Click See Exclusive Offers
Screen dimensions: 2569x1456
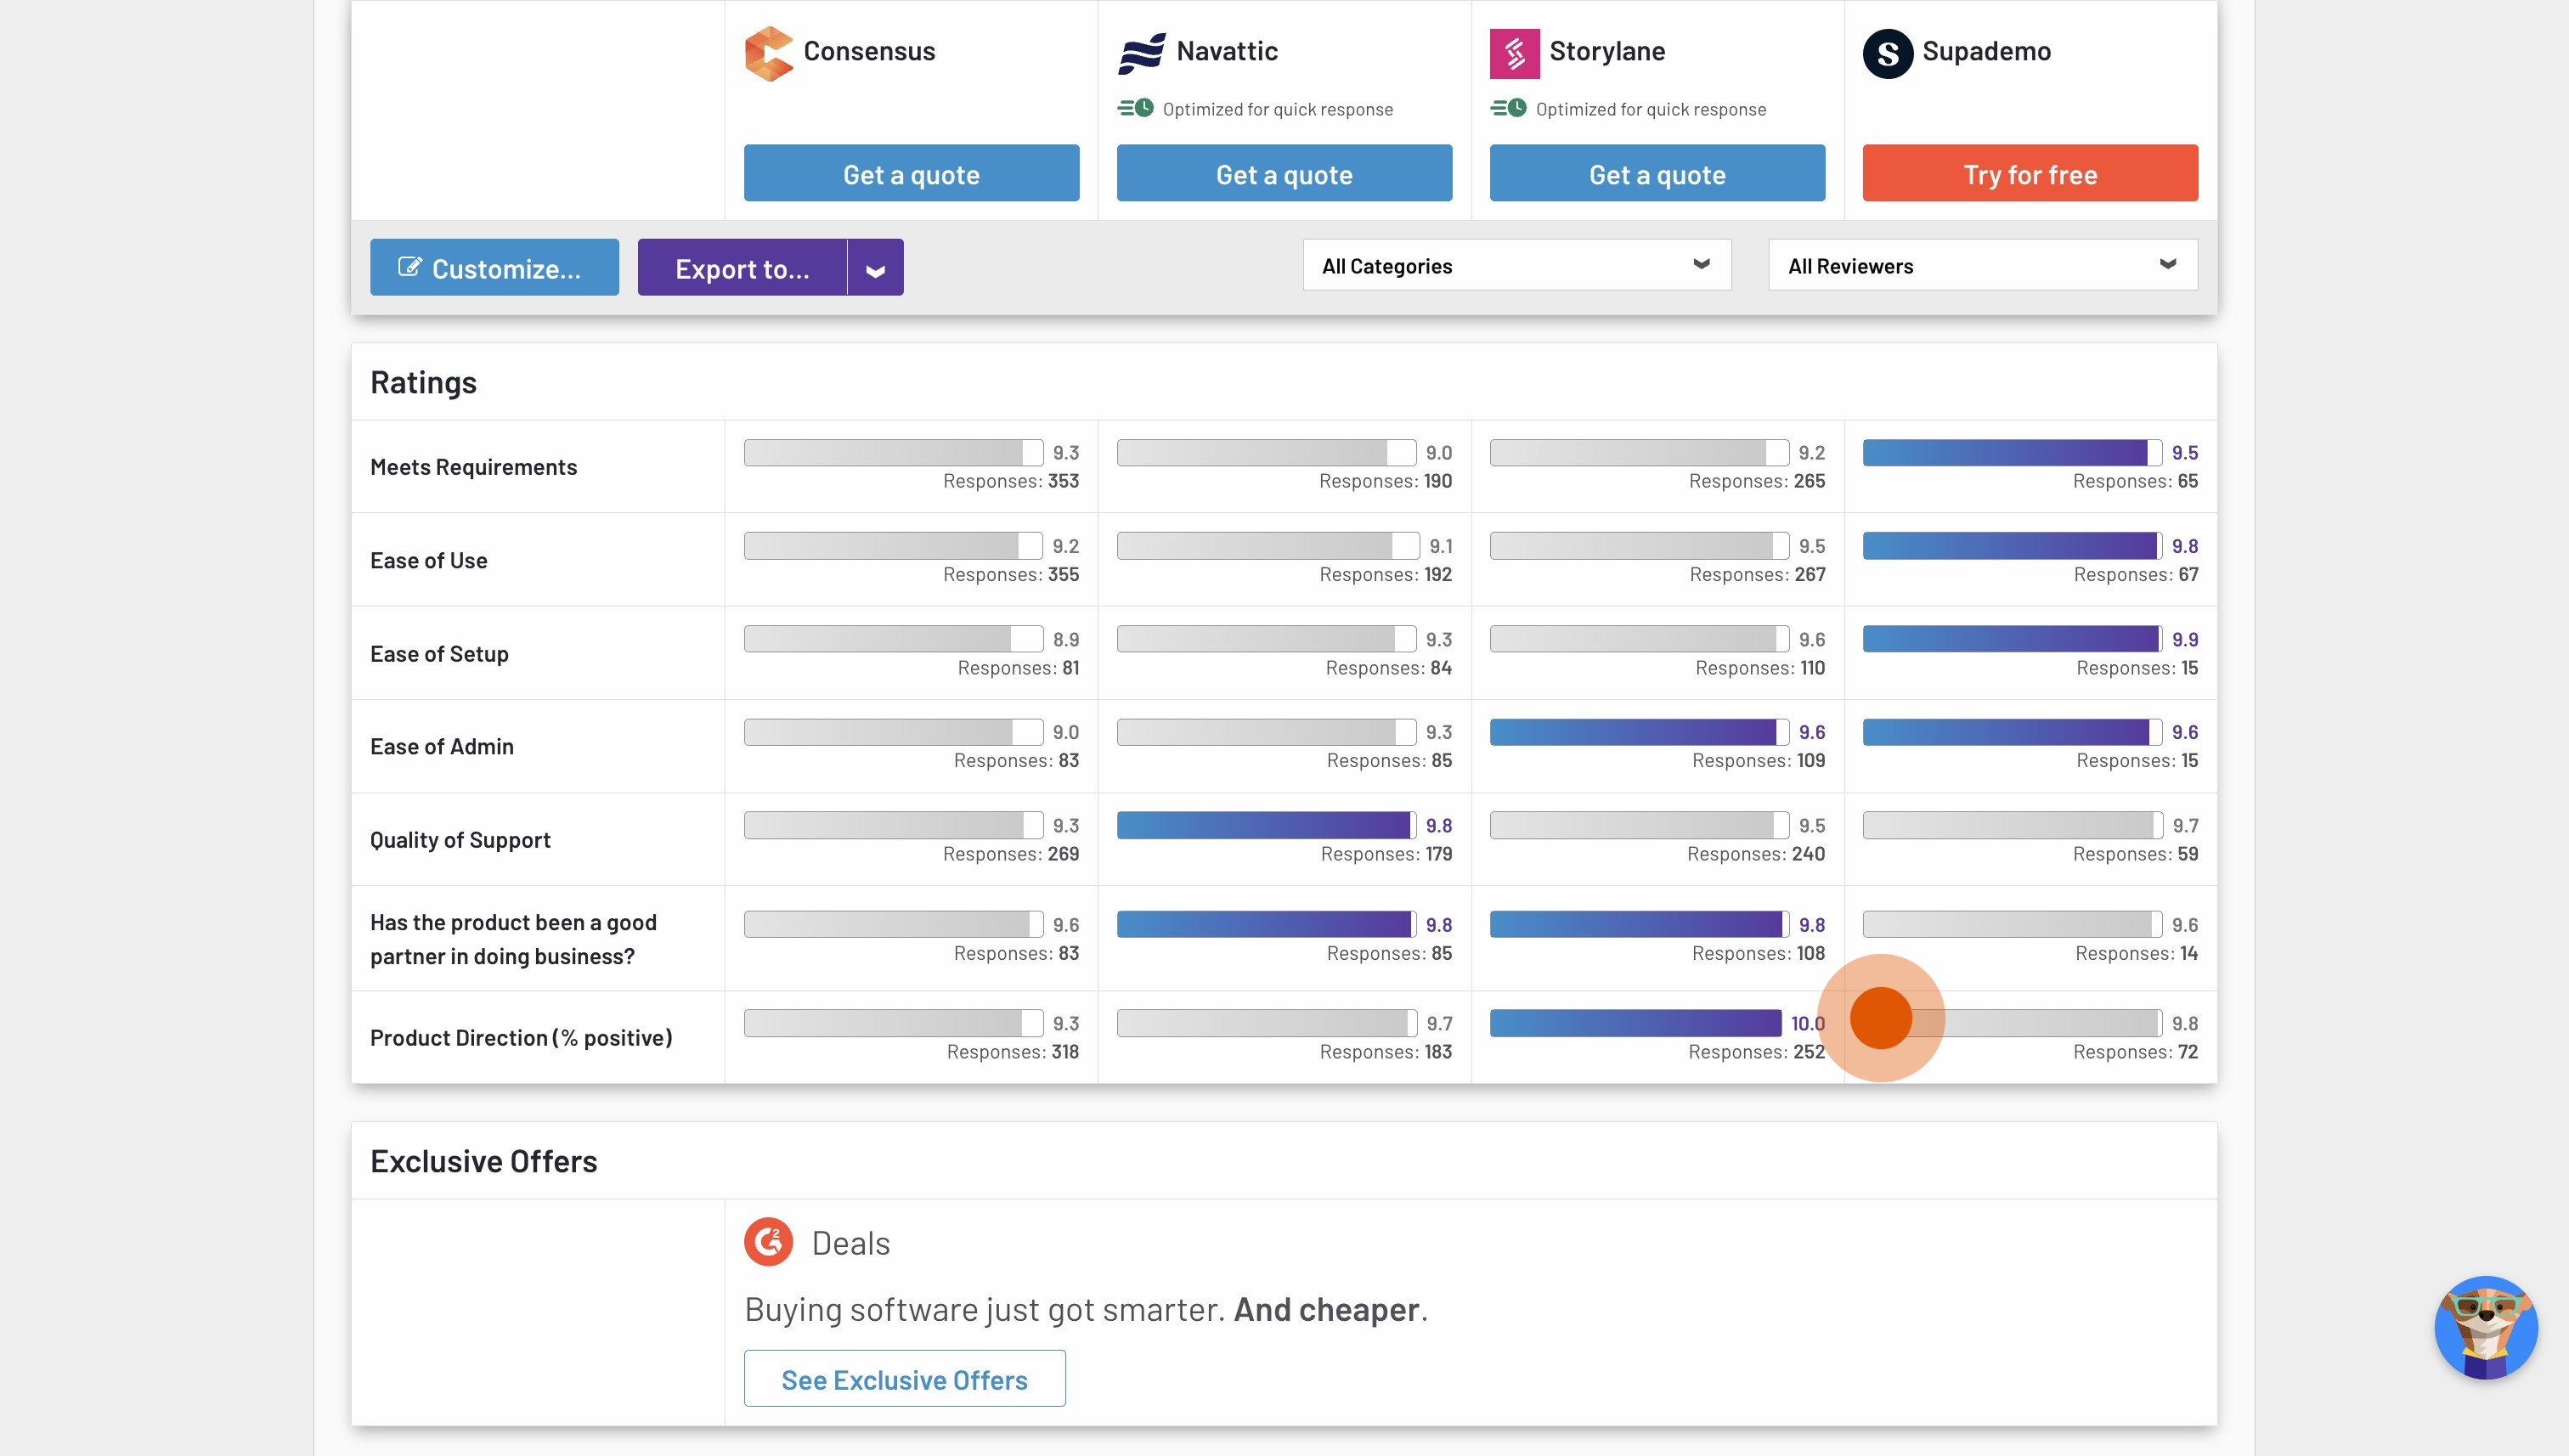tap(904, 1379)
